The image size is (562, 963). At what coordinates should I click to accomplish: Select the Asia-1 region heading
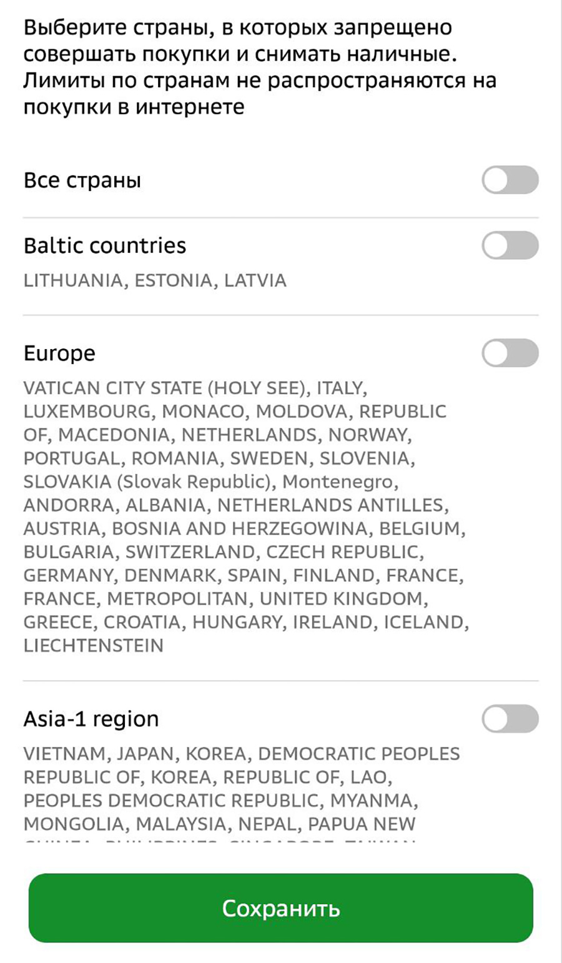point(91,719)
